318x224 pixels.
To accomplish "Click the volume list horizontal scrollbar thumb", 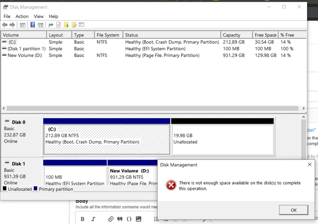I will pyautogui.click(x=153, y=108).
